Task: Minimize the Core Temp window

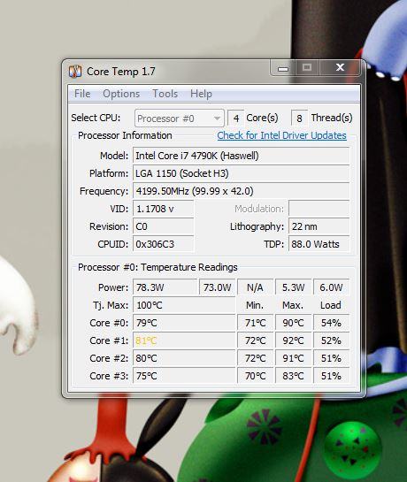Action: 283,68
